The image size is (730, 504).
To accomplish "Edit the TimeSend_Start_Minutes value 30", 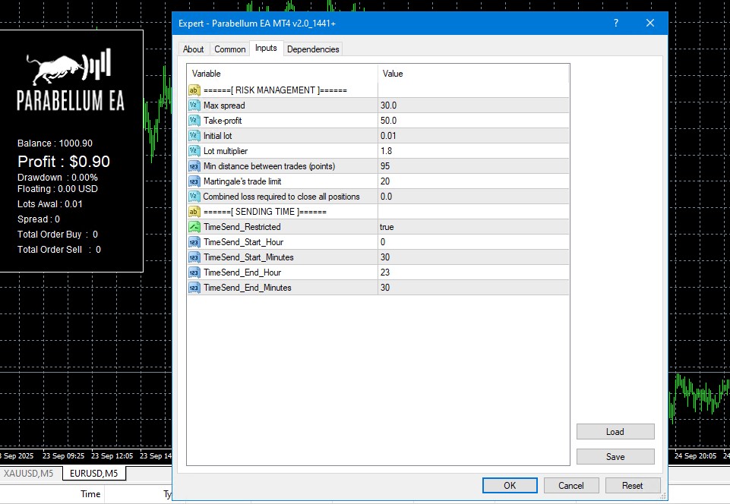I will (x=473, y=257).
